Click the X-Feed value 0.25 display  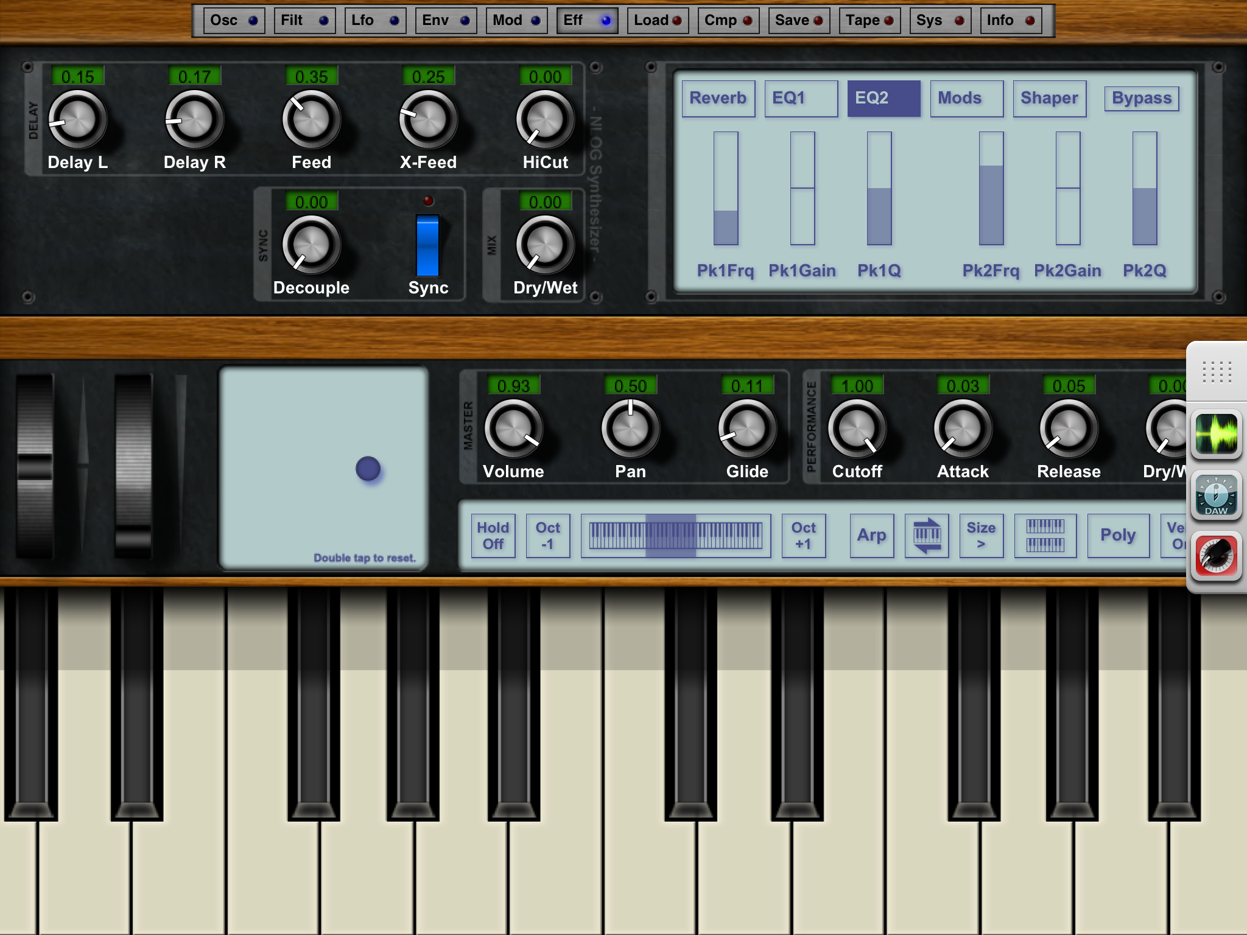428,76
